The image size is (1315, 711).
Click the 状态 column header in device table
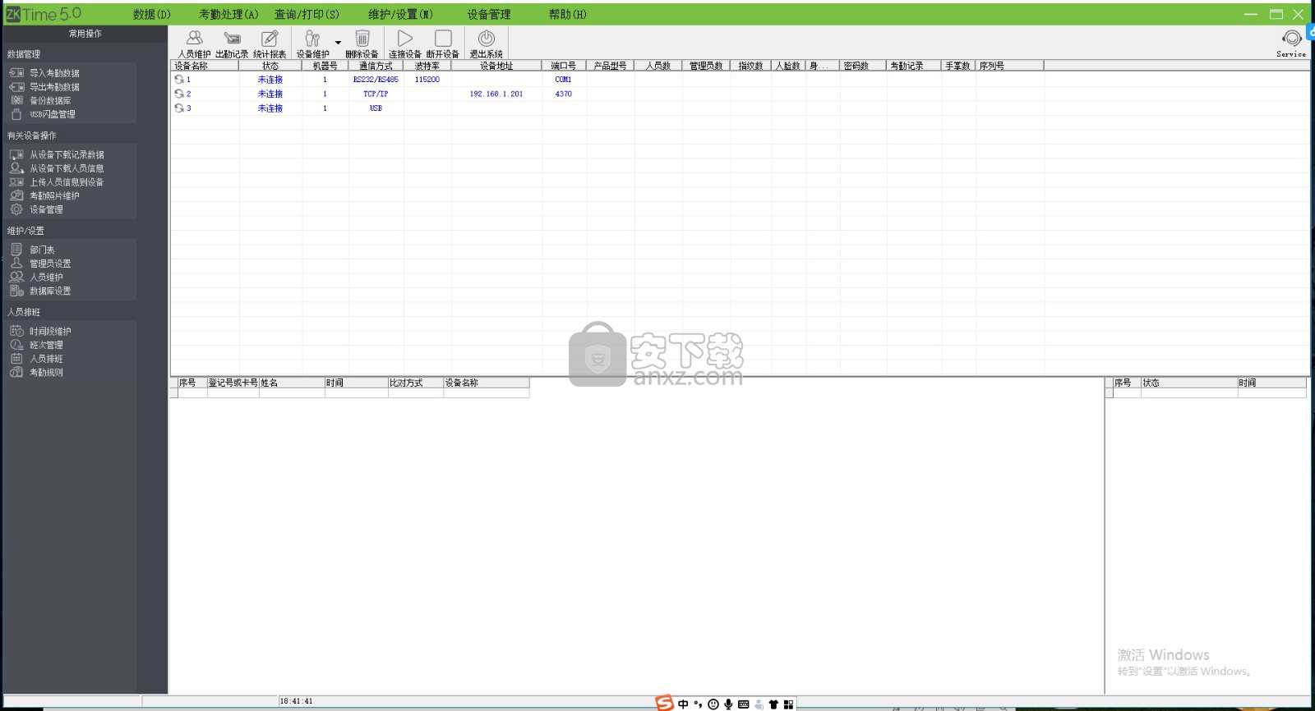270,66
